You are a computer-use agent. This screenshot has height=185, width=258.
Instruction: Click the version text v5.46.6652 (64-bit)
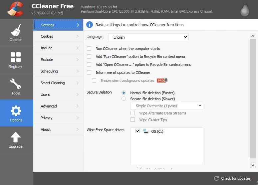point(47,13)
